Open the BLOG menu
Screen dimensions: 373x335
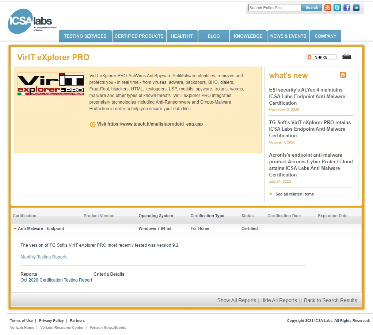(214, 36)
